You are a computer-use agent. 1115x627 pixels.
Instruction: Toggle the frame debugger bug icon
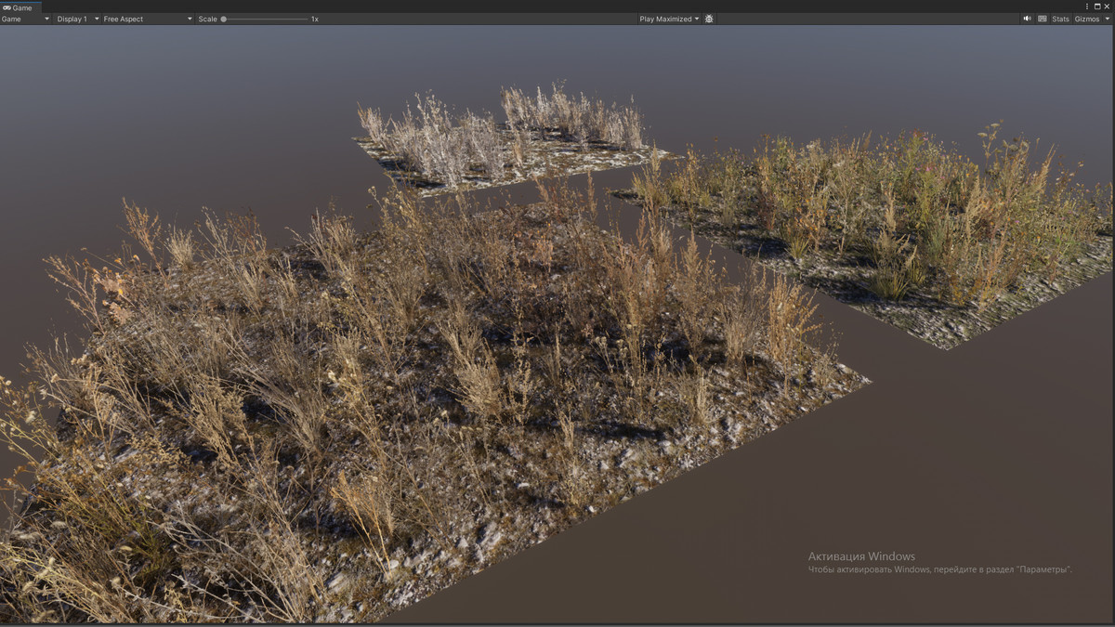(710, 19)
